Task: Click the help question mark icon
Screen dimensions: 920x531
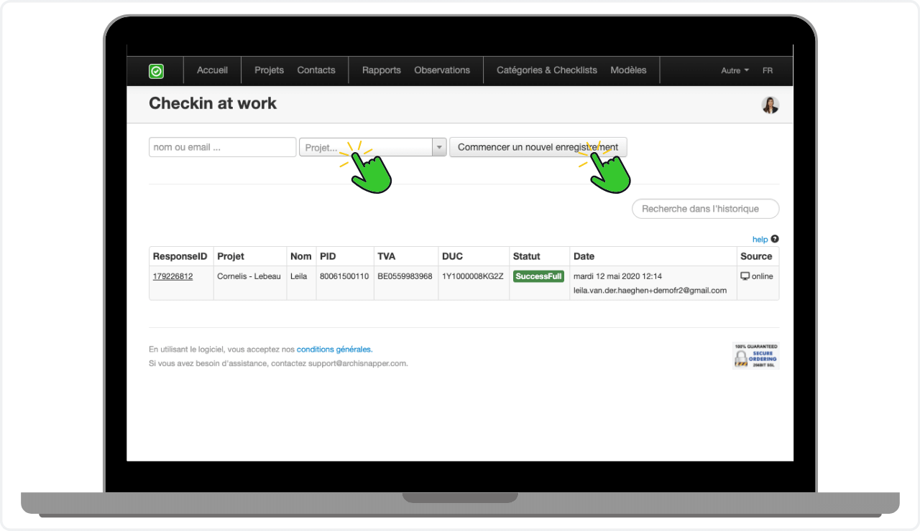Action: tap(775, 239)
